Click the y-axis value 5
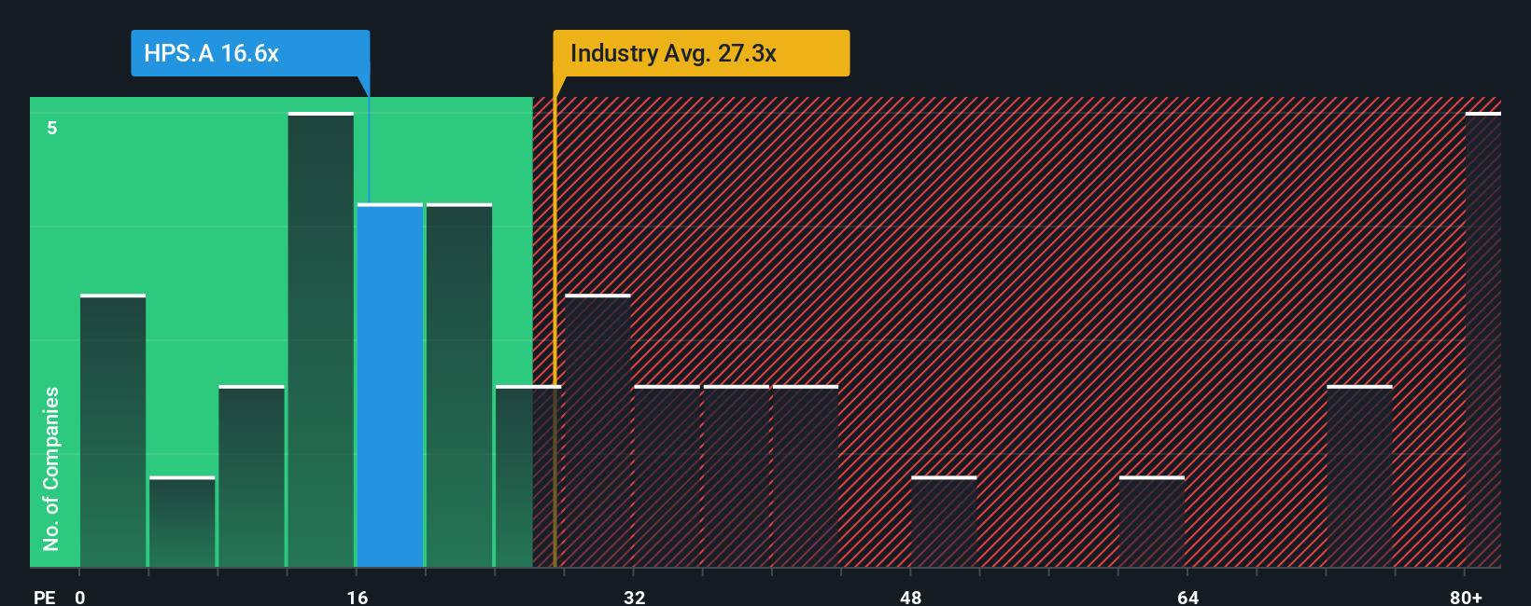Image resolution: width=1531 pixels, height=606 pixels. 52,128
